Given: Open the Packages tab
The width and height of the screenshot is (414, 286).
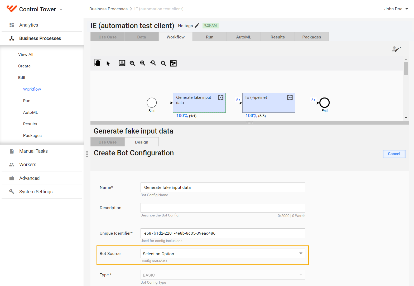Looking at the screenshot, I should pyautogui.click(x=312, y=37).
